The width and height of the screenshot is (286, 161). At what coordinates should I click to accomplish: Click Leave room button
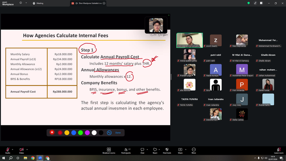[279, 151]
